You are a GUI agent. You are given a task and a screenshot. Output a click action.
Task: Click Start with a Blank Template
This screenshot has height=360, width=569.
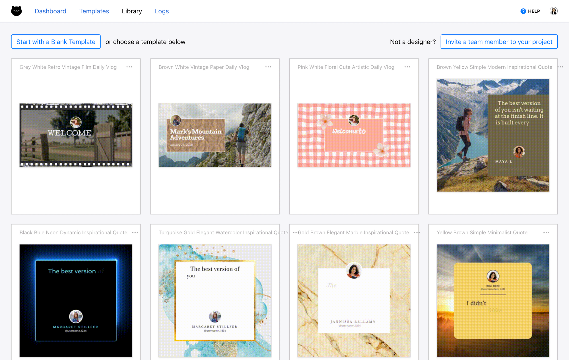tap(56, 42)
